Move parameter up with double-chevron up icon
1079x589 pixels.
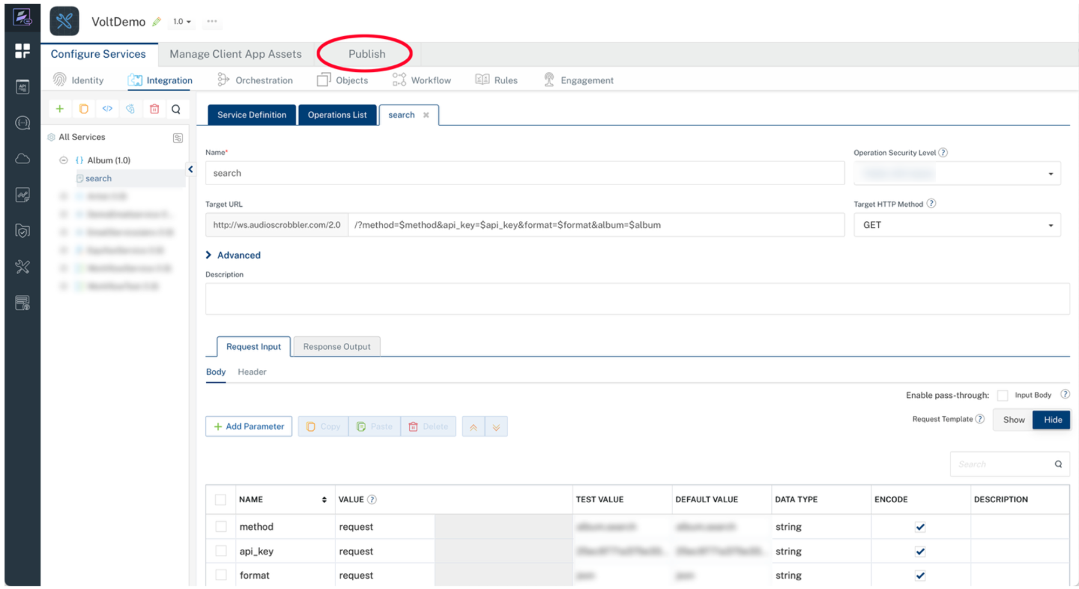click(x=473, y=427)
